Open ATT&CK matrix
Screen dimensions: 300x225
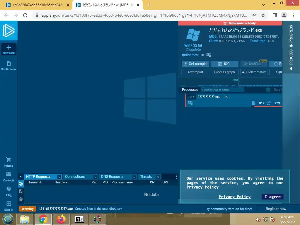(254, 72)
